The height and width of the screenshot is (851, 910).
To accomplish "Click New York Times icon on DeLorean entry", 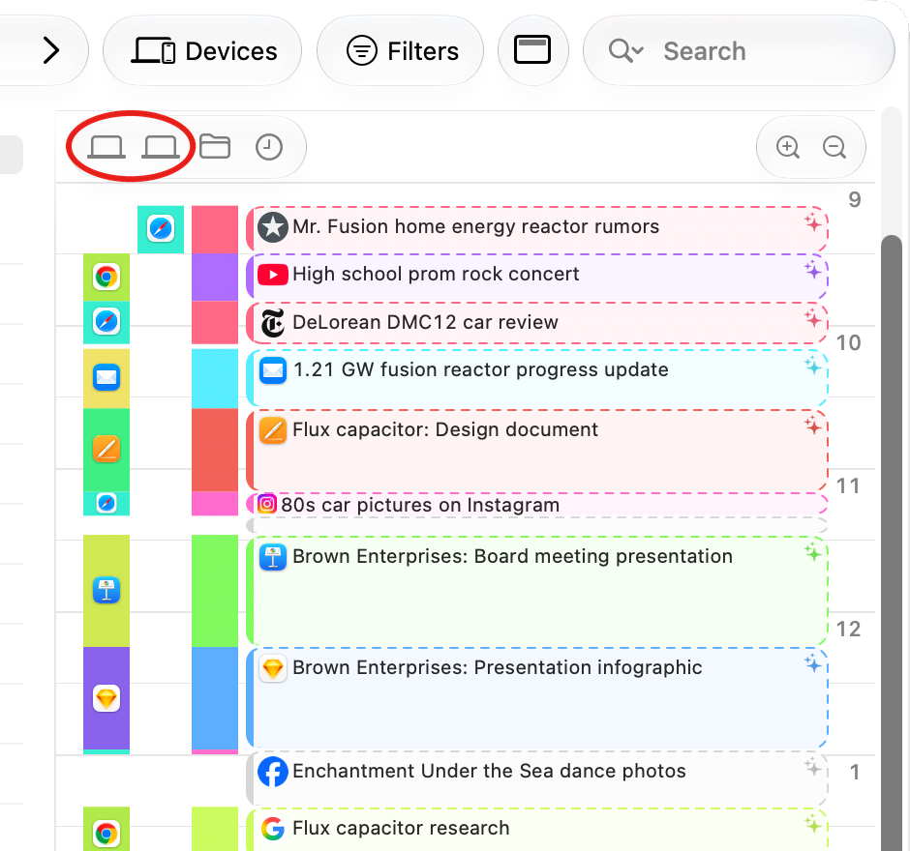I will 273,323.
